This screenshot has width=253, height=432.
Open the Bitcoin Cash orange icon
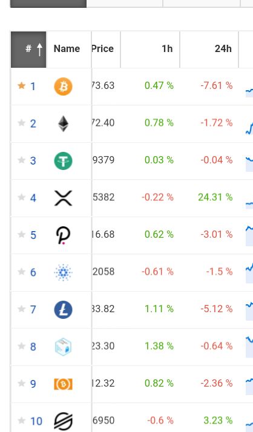pyautogui.click(x=63, y=384)
